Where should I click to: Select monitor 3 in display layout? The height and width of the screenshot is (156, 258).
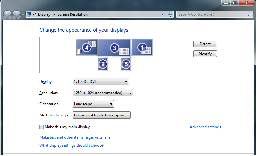click(x=114, y=48)
